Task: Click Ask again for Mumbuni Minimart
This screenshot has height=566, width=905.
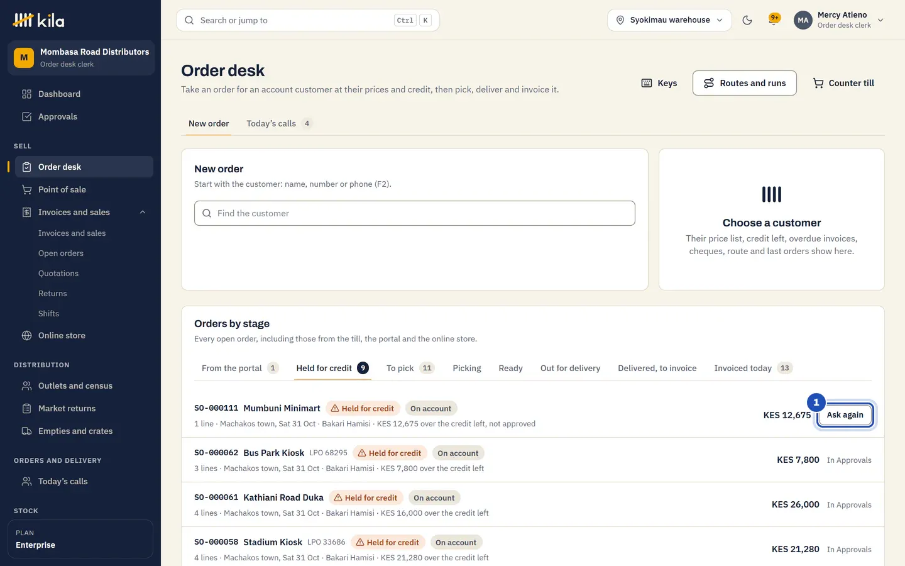Action: coord(845,415)
